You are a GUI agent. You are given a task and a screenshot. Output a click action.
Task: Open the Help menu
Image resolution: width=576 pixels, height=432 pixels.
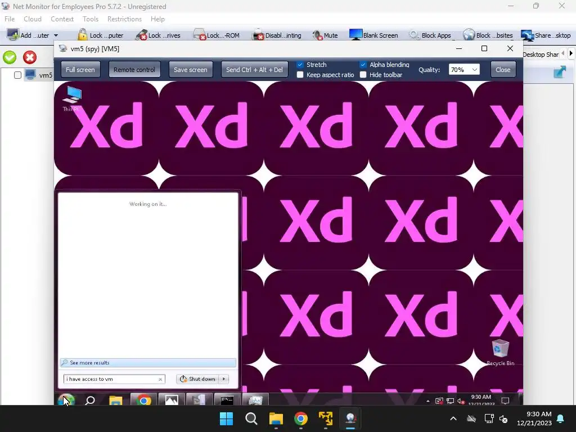pos(157,19)
